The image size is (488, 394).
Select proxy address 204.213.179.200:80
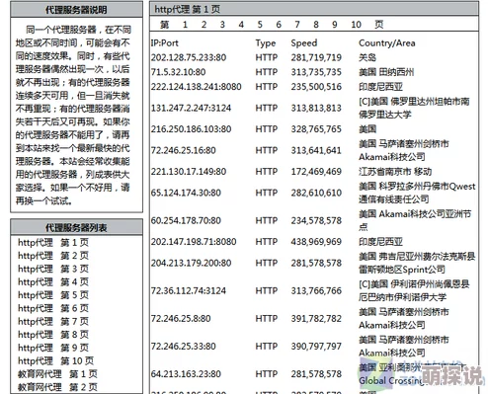191,264
